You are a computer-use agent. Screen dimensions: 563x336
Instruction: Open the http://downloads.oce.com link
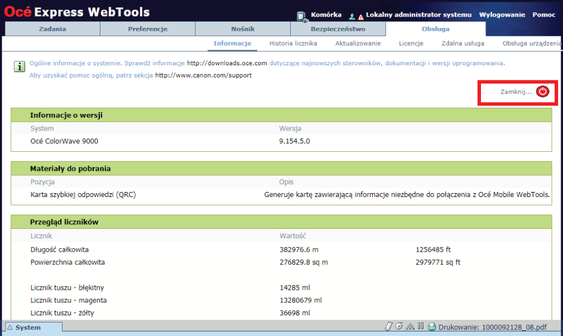point(227,63)
